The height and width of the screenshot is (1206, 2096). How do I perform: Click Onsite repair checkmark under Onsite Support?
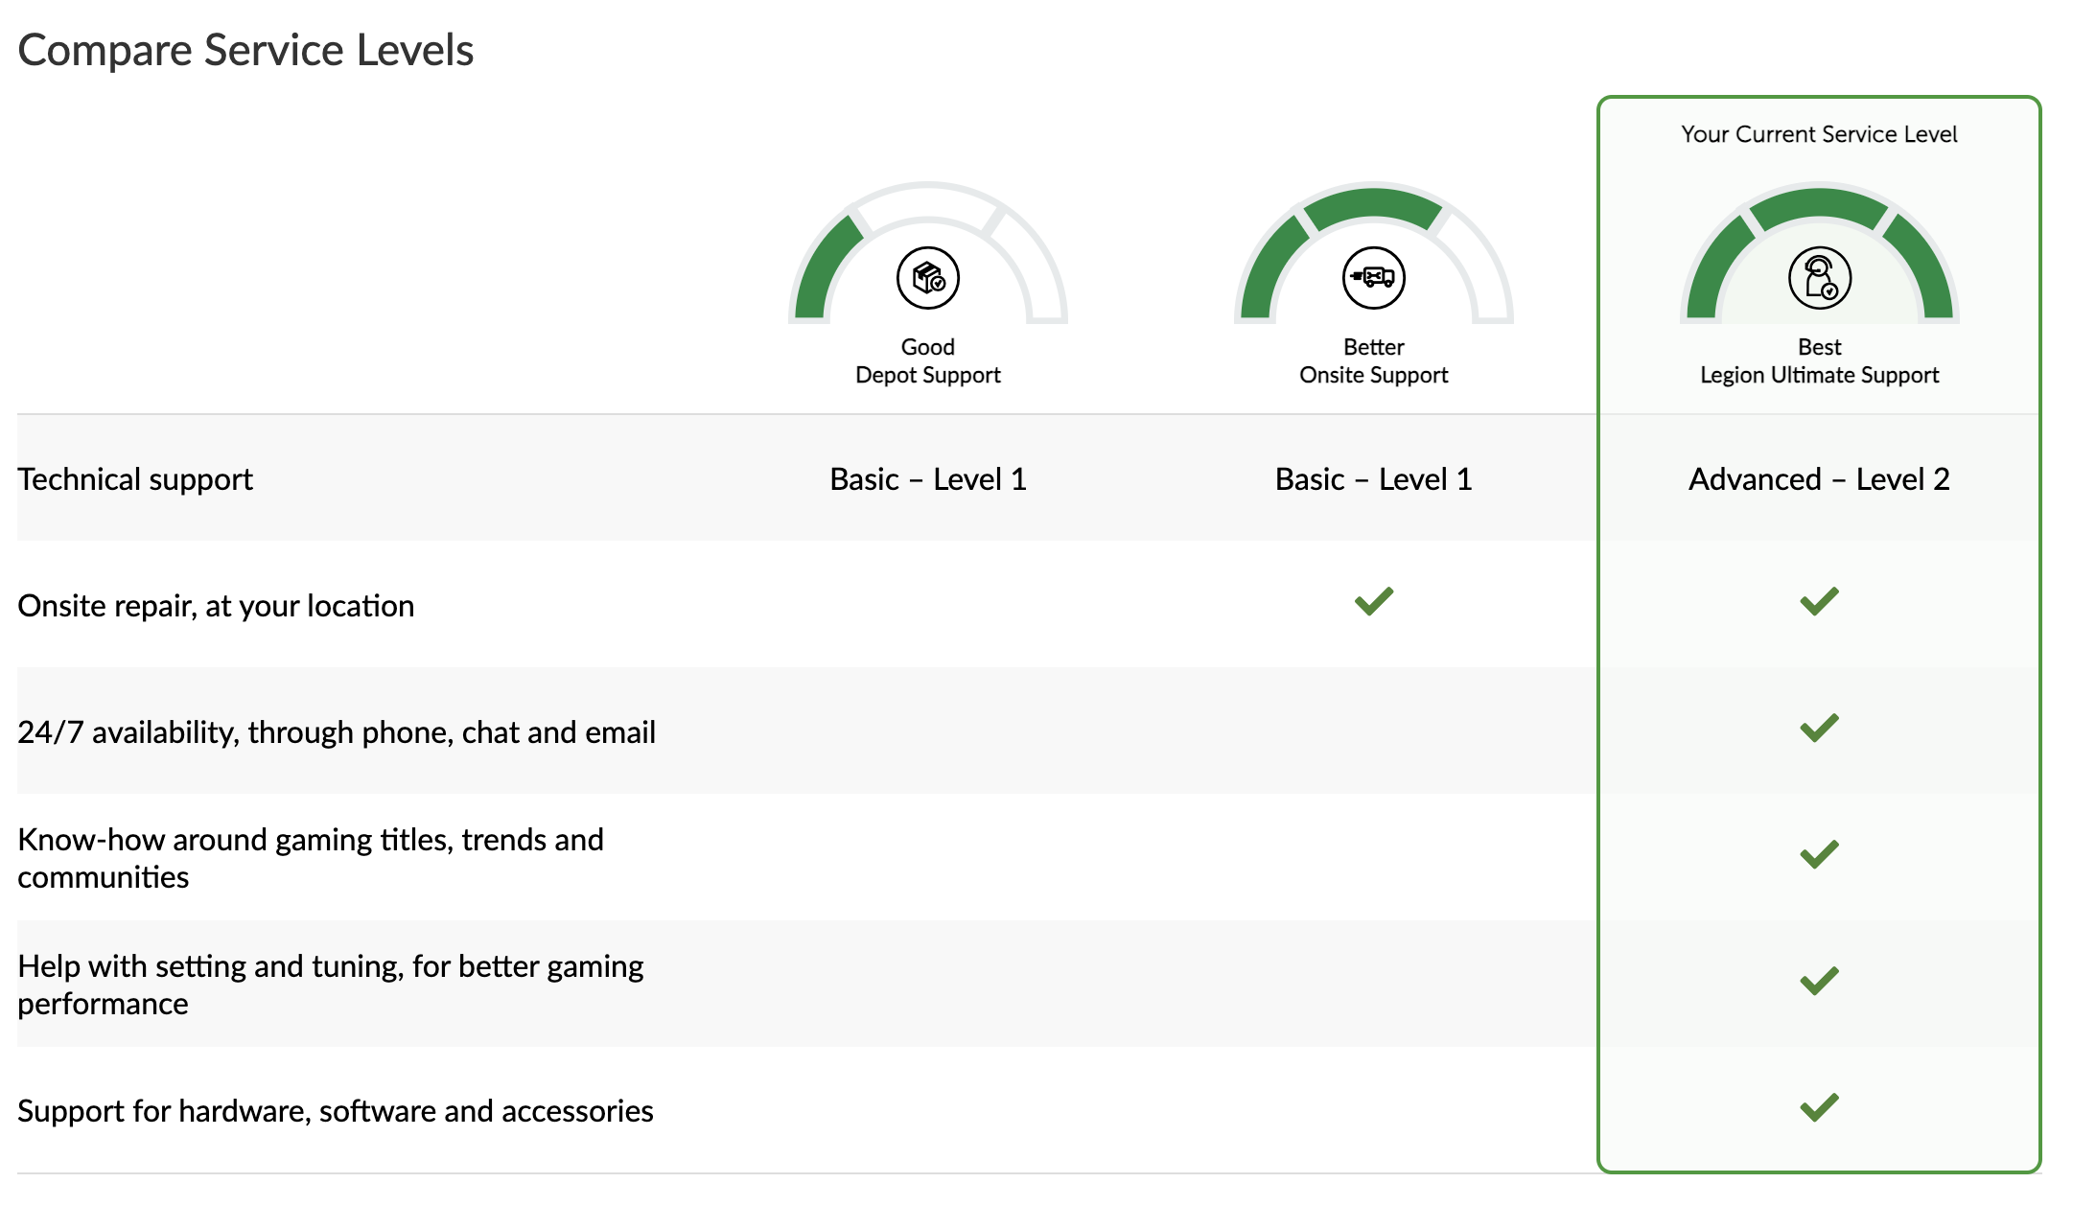[1373, 601]
